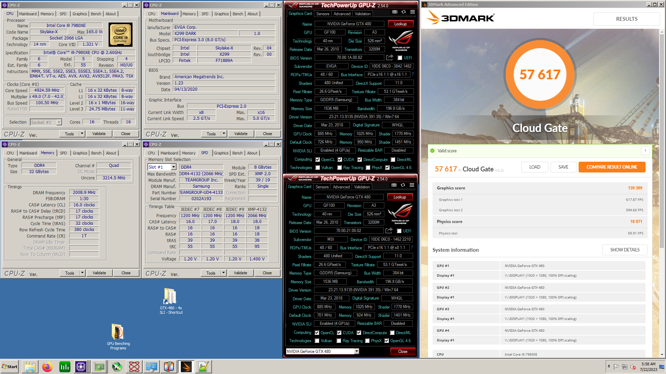Open the Graphics tab in the CPU-Z Mainboard window
Image resolution: width=666 pixels, height=374 pixels.
pyautogui.click(x=221, y=14)
